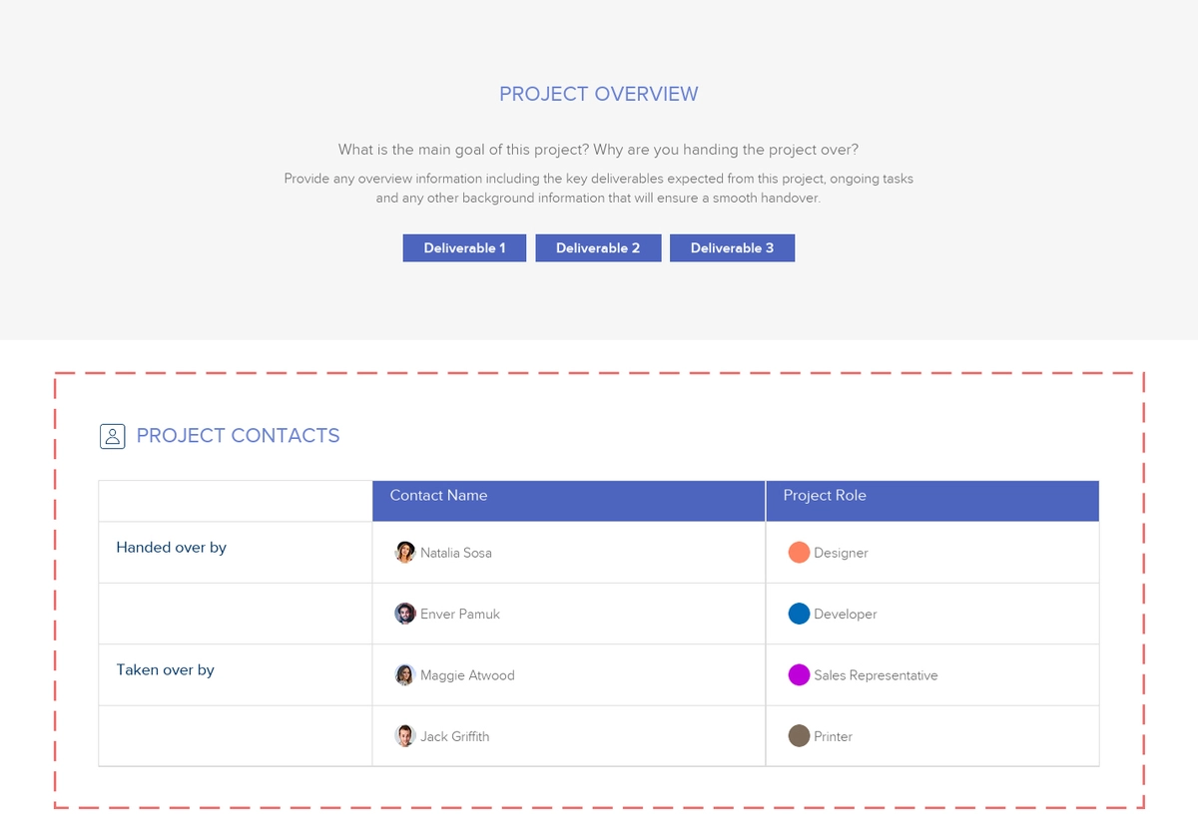
Task: Click the main goal question text
Action: point(598,150)
